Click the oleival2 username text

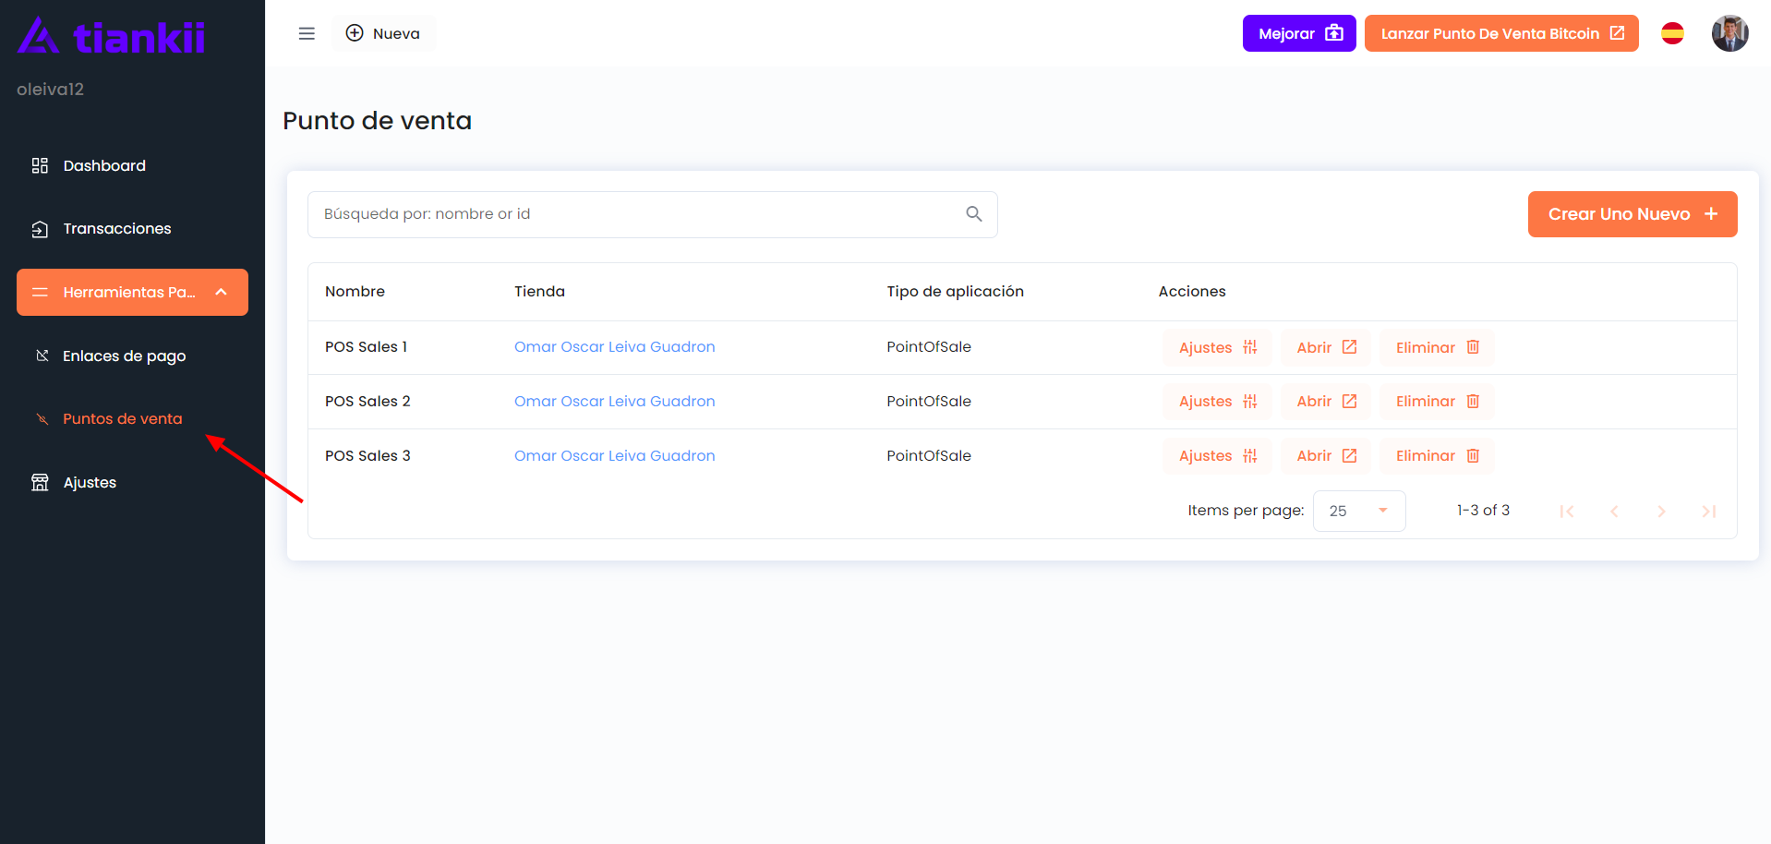click(50, 89)
